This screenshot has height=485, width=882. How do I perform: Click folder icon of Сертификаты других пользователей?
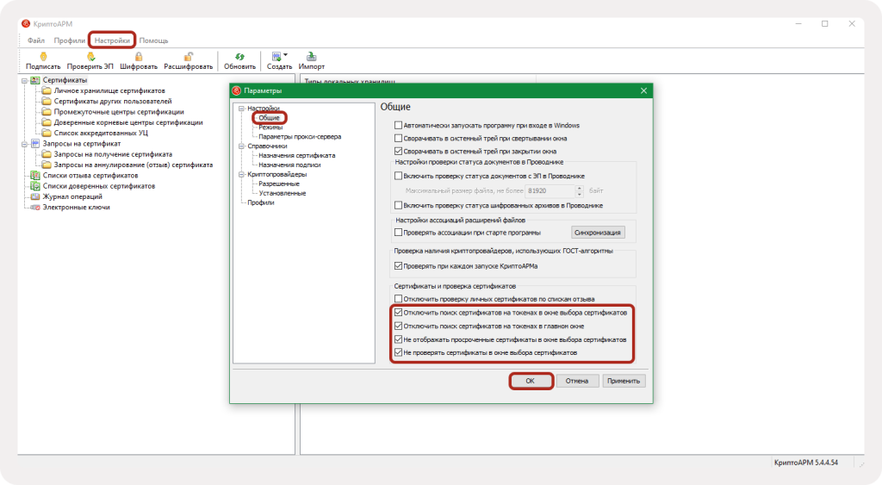47,102
